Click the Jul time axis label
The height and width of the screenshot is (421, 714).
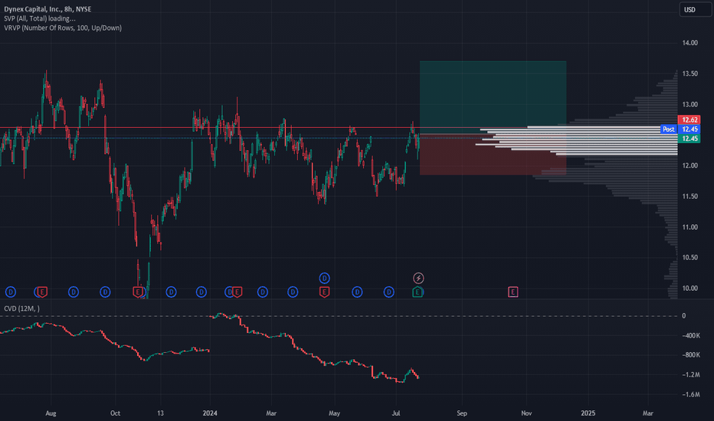pyautogui.click(x=396, y=413)
